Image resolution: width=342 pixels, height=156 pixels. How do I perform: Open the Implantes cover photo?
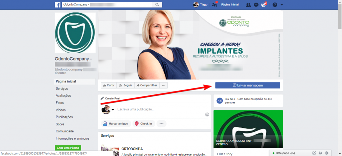(x=191, y=45)
